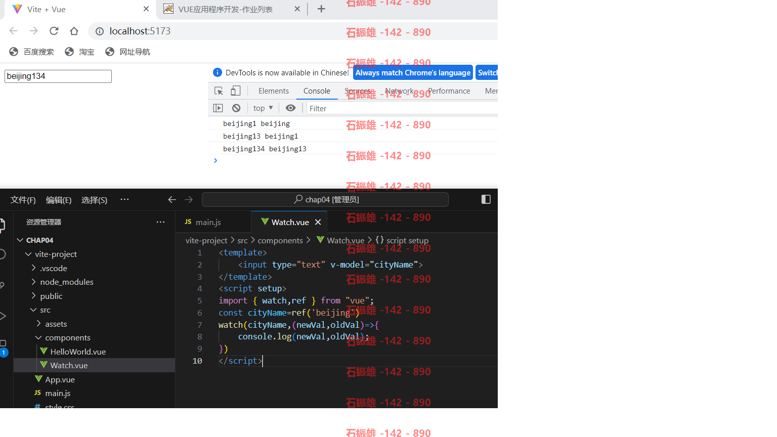
Task: Select console line beijing1 beijing
Action: [x=256, y=123]
